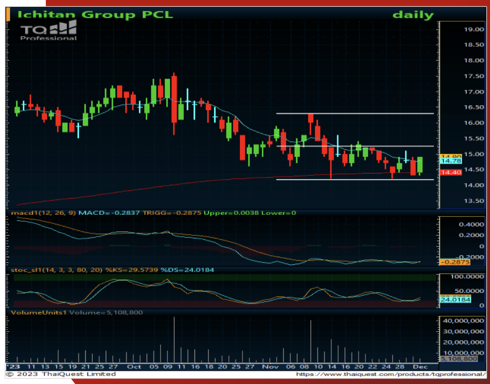Select the "-0.2000" MACD axis label
The image size is (490, 384).
point(469,257)
